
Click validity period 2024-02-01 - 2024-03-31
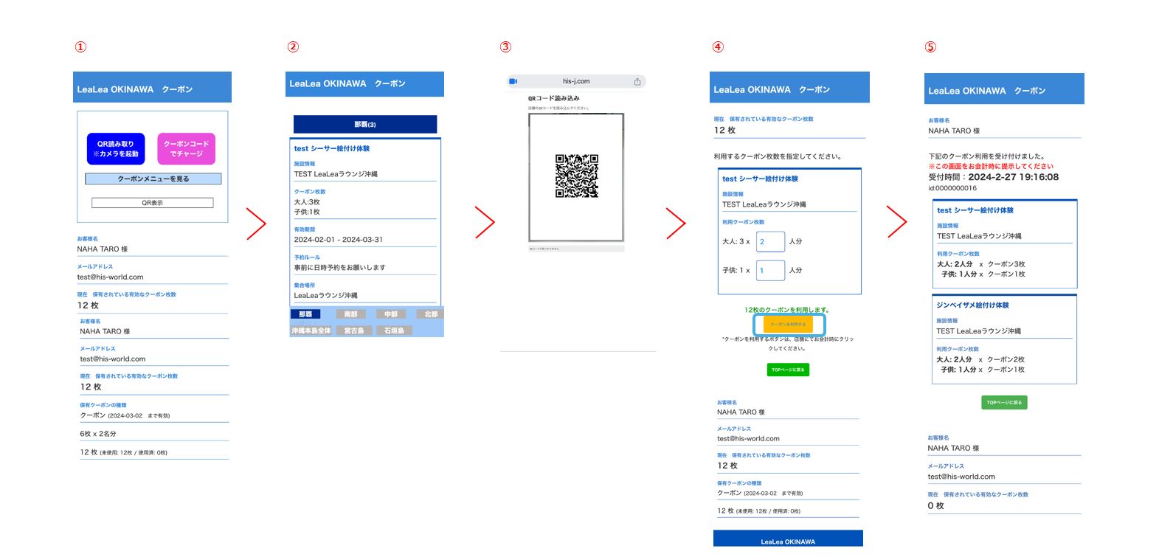(339, 240)
